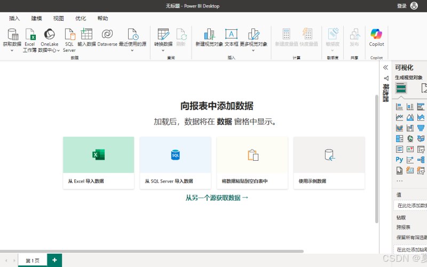Click 快度量值 (Quick measure) icon
The image size is (427, 267).
tap(308, 34)
